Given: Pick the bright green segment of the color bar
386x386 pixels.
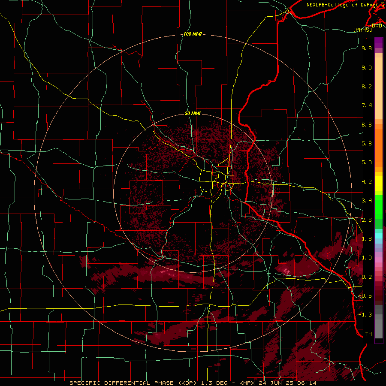Looking at the screenshot, I should (379, 207).
